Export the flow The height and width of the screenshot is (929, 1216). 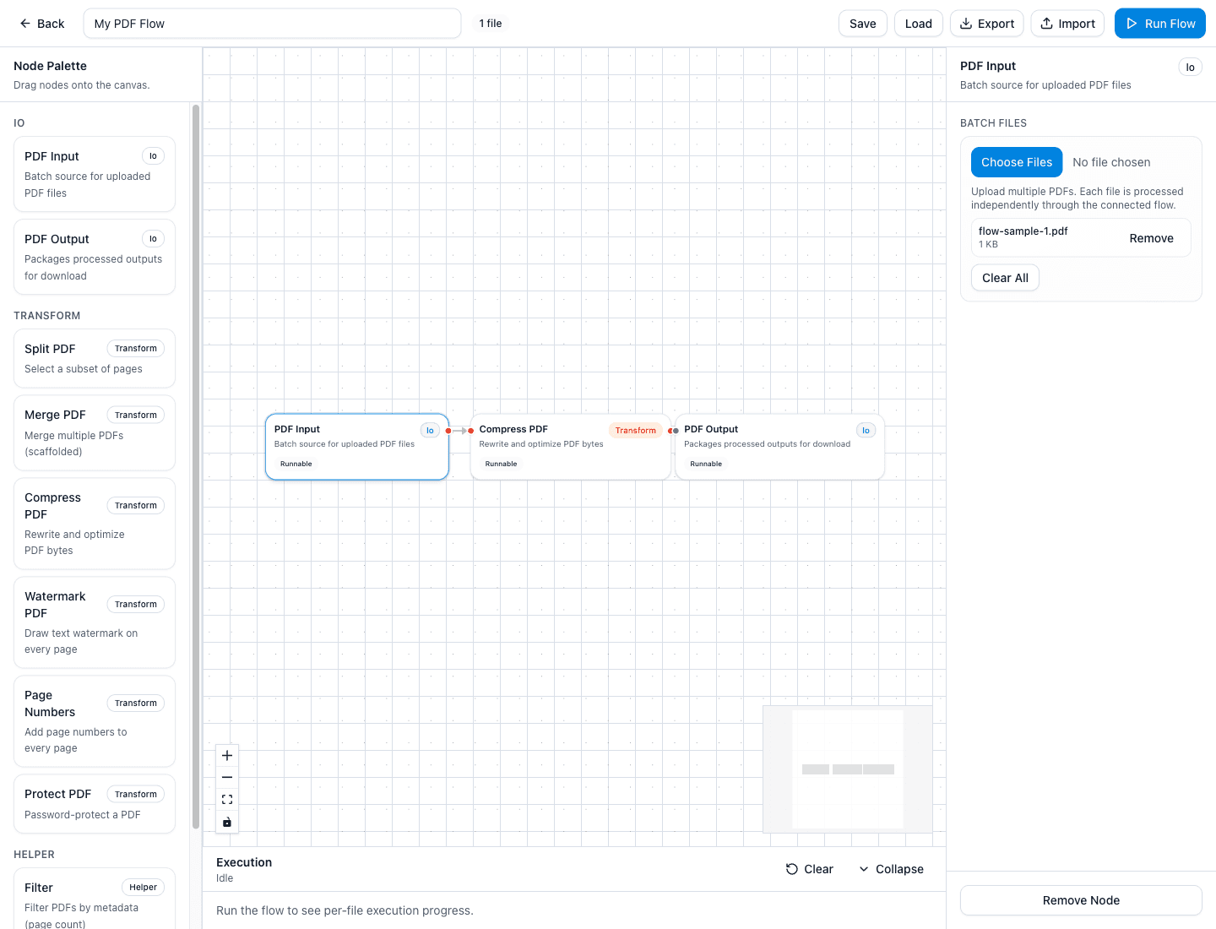[986, 24]
